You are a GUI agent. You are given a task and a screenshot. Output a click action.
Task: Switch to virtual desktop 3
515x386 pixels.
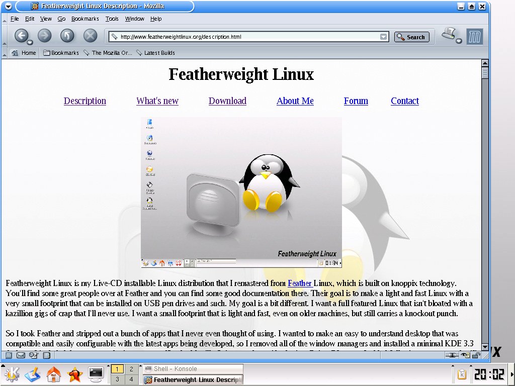point(117,379)
